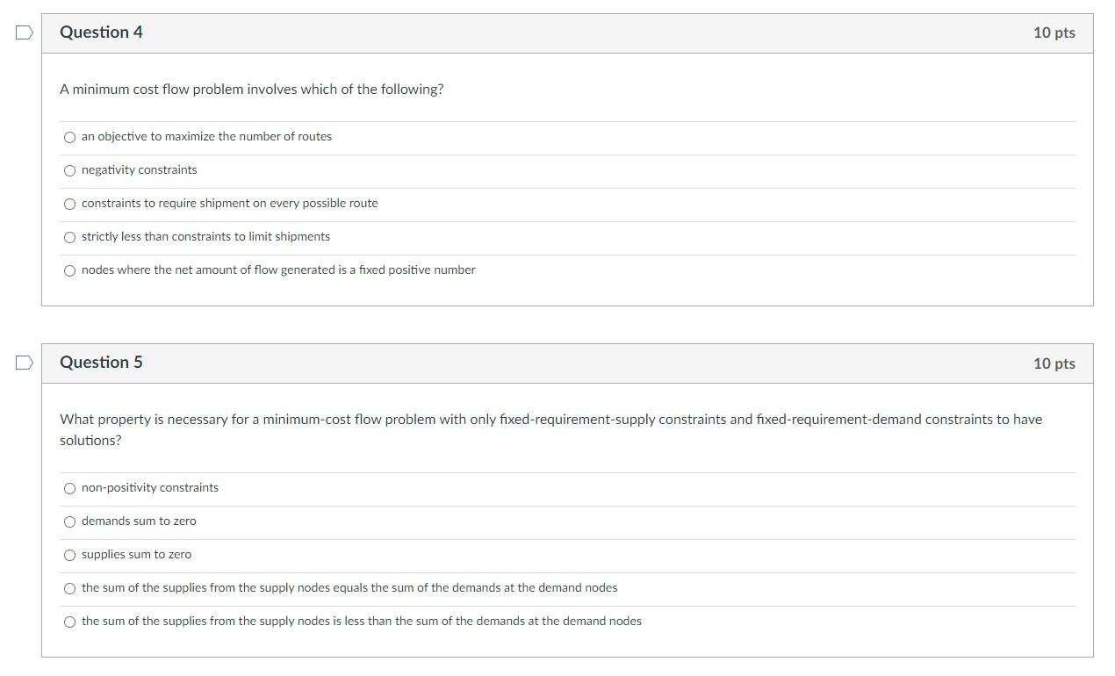This screenshot has width=1115, height=676.
Task: Click the 10 pts label on Question 4
Action: tap(1054, 32)
